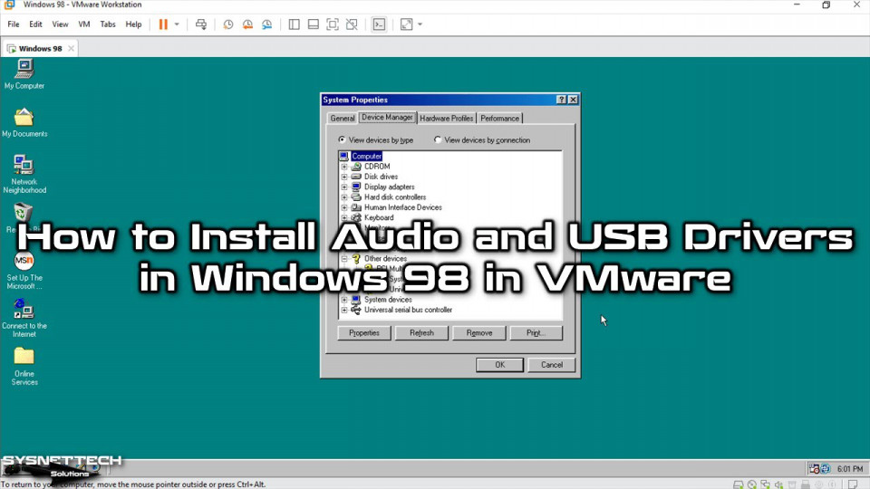The image size is (870, 489).
Task: Select the Windows 98 VM tab
Action: [40, 49]
